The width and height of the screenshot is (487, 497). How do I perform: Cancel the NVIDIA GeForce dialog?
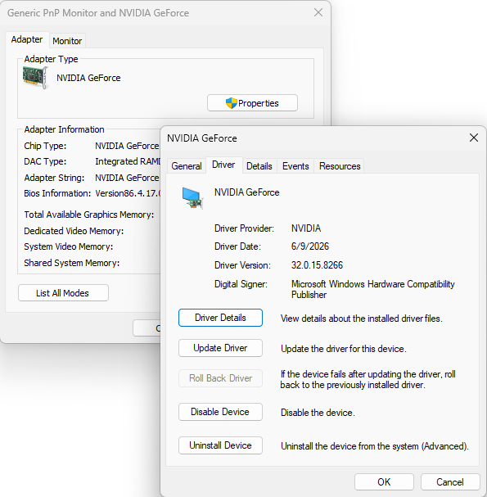coord(450,481)
